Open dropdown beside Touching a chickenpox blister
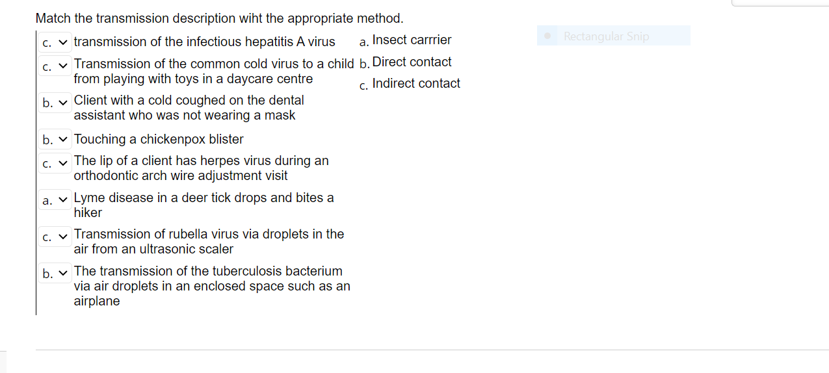The image size is (829, 373). (55, 139)
